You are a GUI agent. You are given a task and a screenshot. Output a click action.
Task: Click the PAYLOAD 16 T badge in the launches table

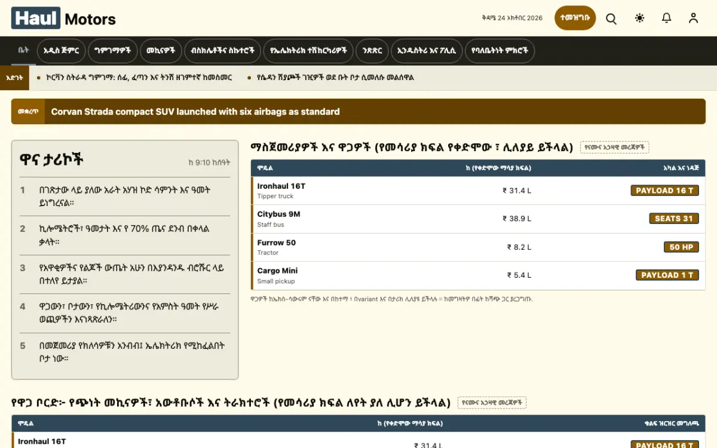[x=664, y=191]
